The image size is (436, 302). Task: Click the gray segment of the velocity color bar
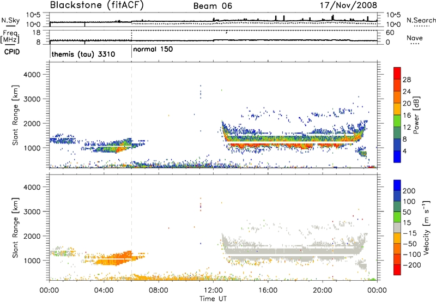(x=397, y=228)
